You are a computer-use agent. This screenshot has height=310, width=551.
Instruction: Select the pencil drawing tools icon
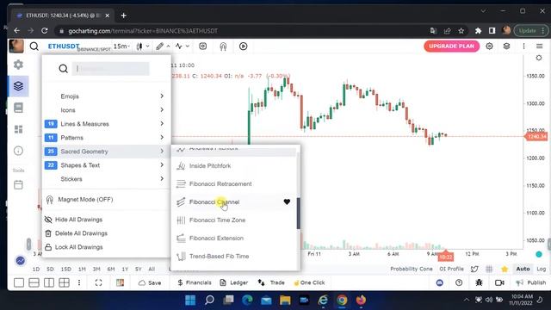pos(160,46)
